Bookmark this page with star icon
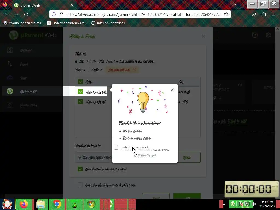Viewport: 280px width, 210px height. [x=226, y=14]
